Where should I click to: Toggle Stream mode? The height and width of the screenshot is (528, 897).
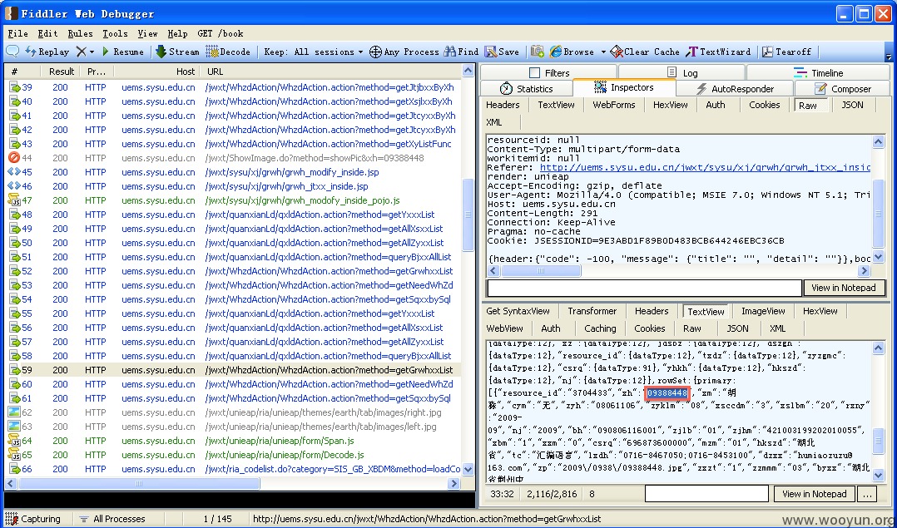coord(177,52)
